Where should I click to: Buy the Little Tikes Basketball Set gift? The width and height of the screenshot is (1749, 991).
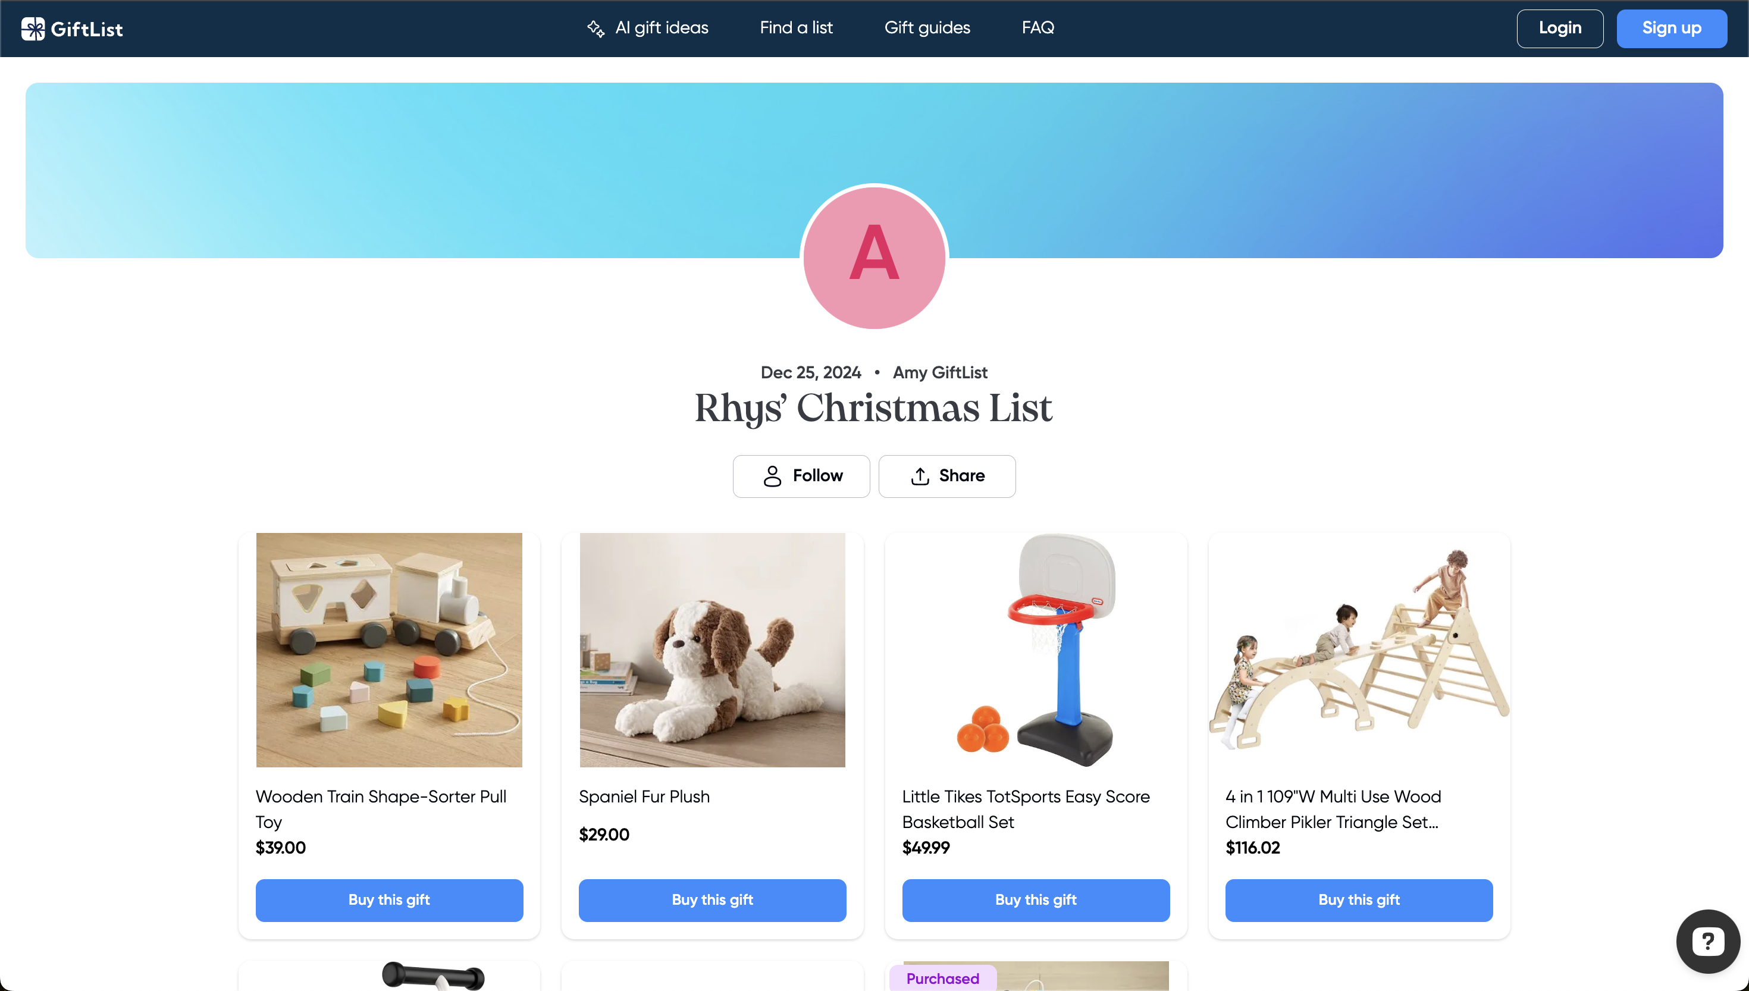(1036, 900)
